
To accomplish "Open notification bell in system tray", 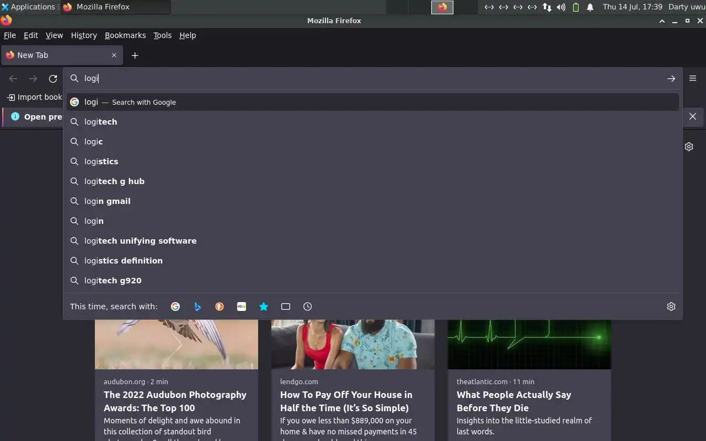I will click(590, 7).
